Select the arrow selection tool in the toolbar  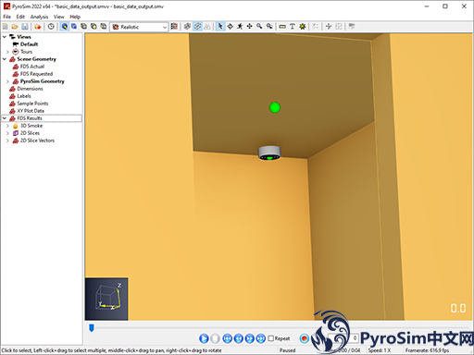point(220,27)
